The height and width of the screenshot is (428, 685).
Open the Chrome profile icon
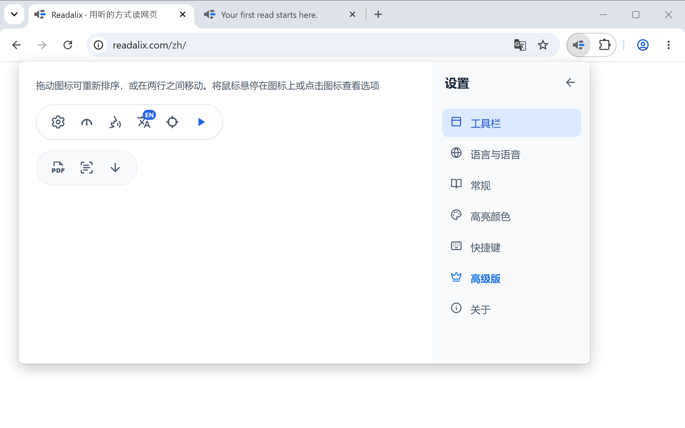tap(643, 45)
